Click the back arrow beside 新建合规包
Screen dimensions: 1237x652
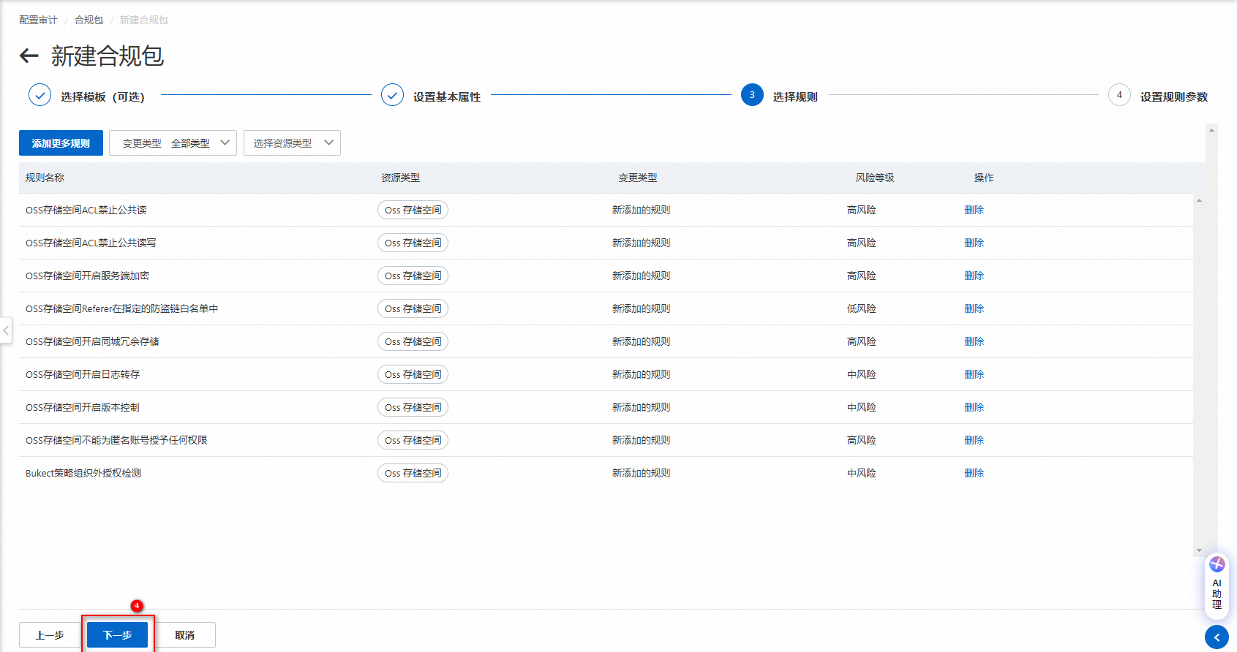pyautogui.click(x=29, y=56)
